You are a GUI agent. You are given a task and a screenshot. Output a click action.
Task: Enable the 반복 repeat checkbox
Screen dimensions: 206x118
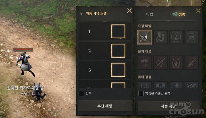(81, 93)
